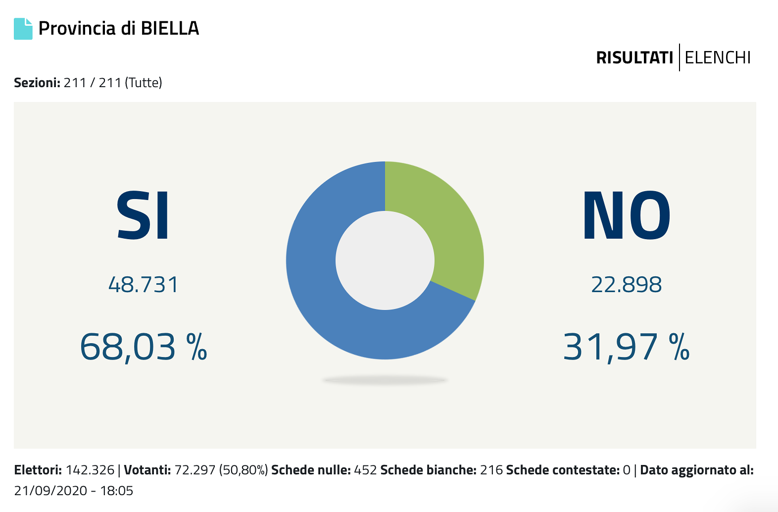This screenshot has height=512, width=778.
Task: Click the Votanti figure 72.297 (50,80%)
Action: [221, 470]
